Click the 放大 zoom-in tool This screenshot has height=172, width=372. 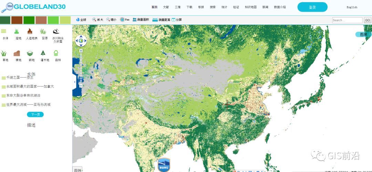(x=97, y=20)
